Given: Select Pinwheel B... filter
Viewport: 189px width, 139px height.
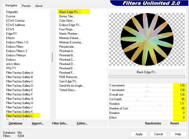Looking at the screenshot, I should [x=67, y=55].
